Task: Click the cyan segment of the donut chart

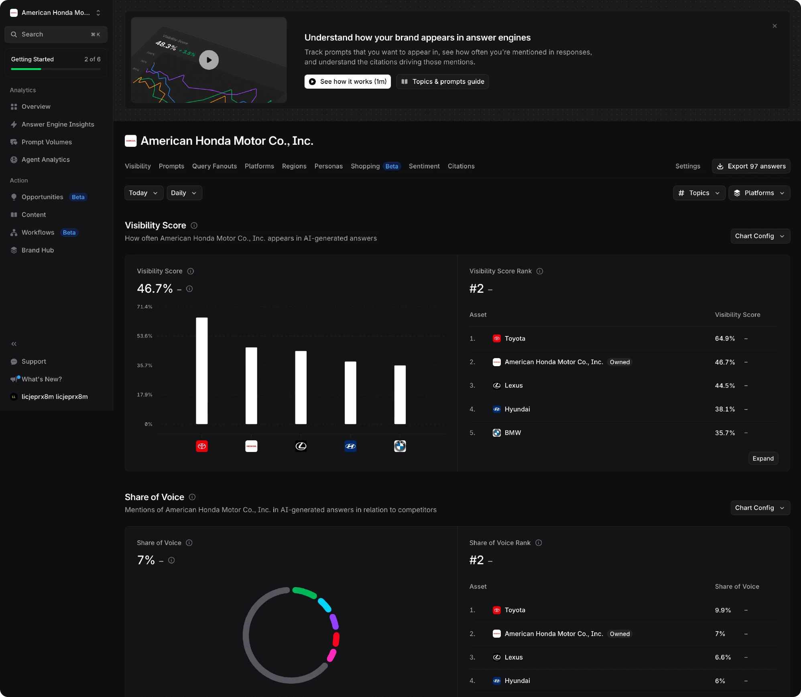Action: [x=325, y=605]
